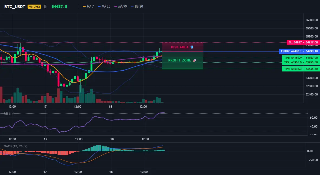Viewport: 320px width, 175px height.
Task: Click the BTC_USDT symbol name
Action: (x=15, y=6)
